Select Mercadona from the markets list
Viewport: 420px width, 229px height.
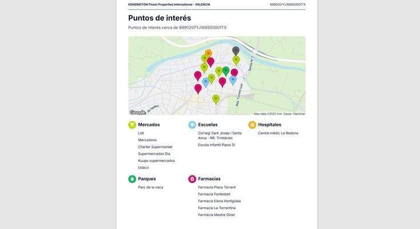pos(147,140)
